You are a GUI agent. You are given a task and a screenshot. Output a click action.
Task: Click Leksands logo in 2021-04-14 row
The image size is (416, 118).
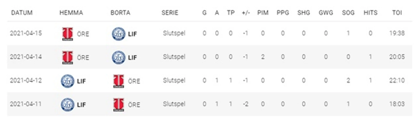[118, 58]
